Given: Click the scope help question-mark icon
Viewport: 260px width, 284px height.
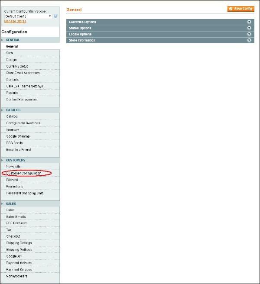Looking at the screenshot, I should tap(55, 16).
